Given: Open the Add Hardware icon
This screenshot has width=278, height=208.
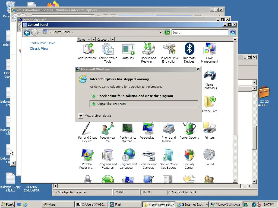Looking at the screenshot, I should (87, 51).
